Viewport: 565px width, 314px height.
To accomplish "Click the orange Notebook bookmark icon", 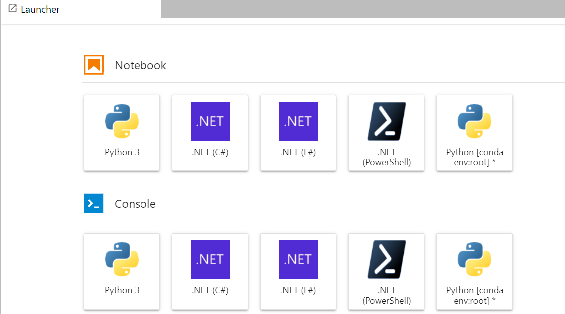I will 94,64.
